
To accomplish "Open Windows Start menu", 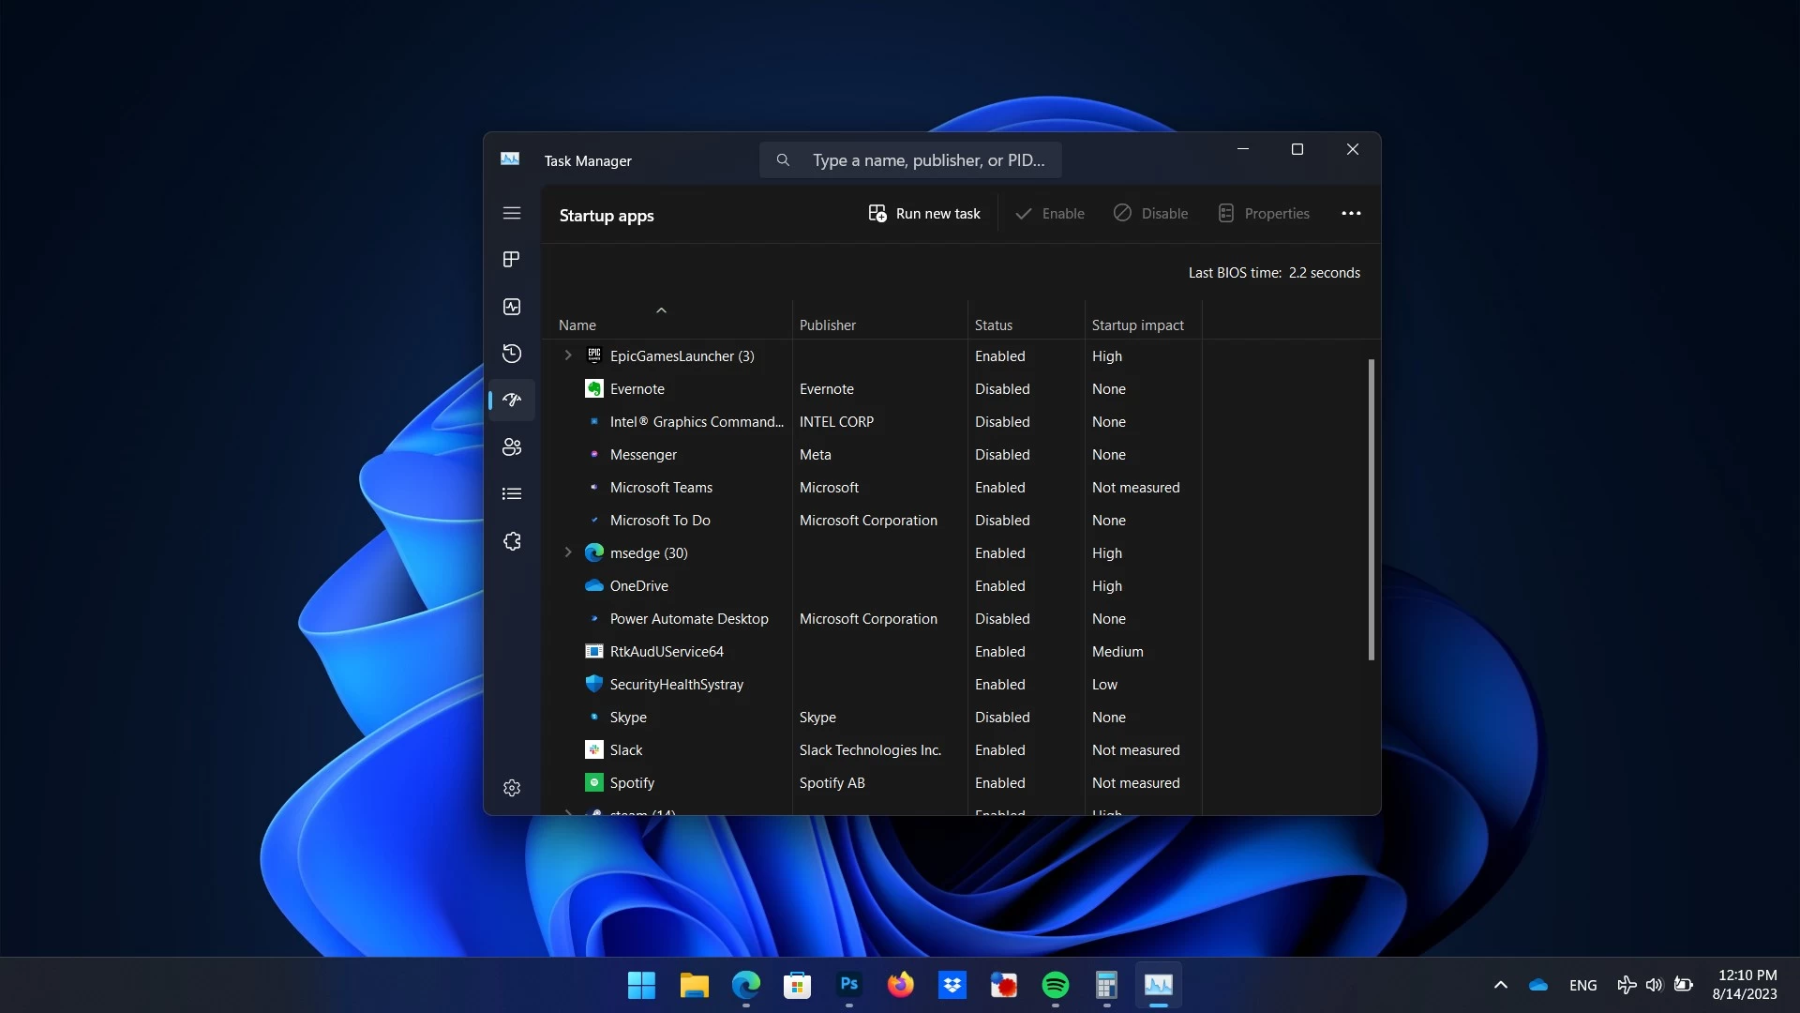I will pos(641,985).
